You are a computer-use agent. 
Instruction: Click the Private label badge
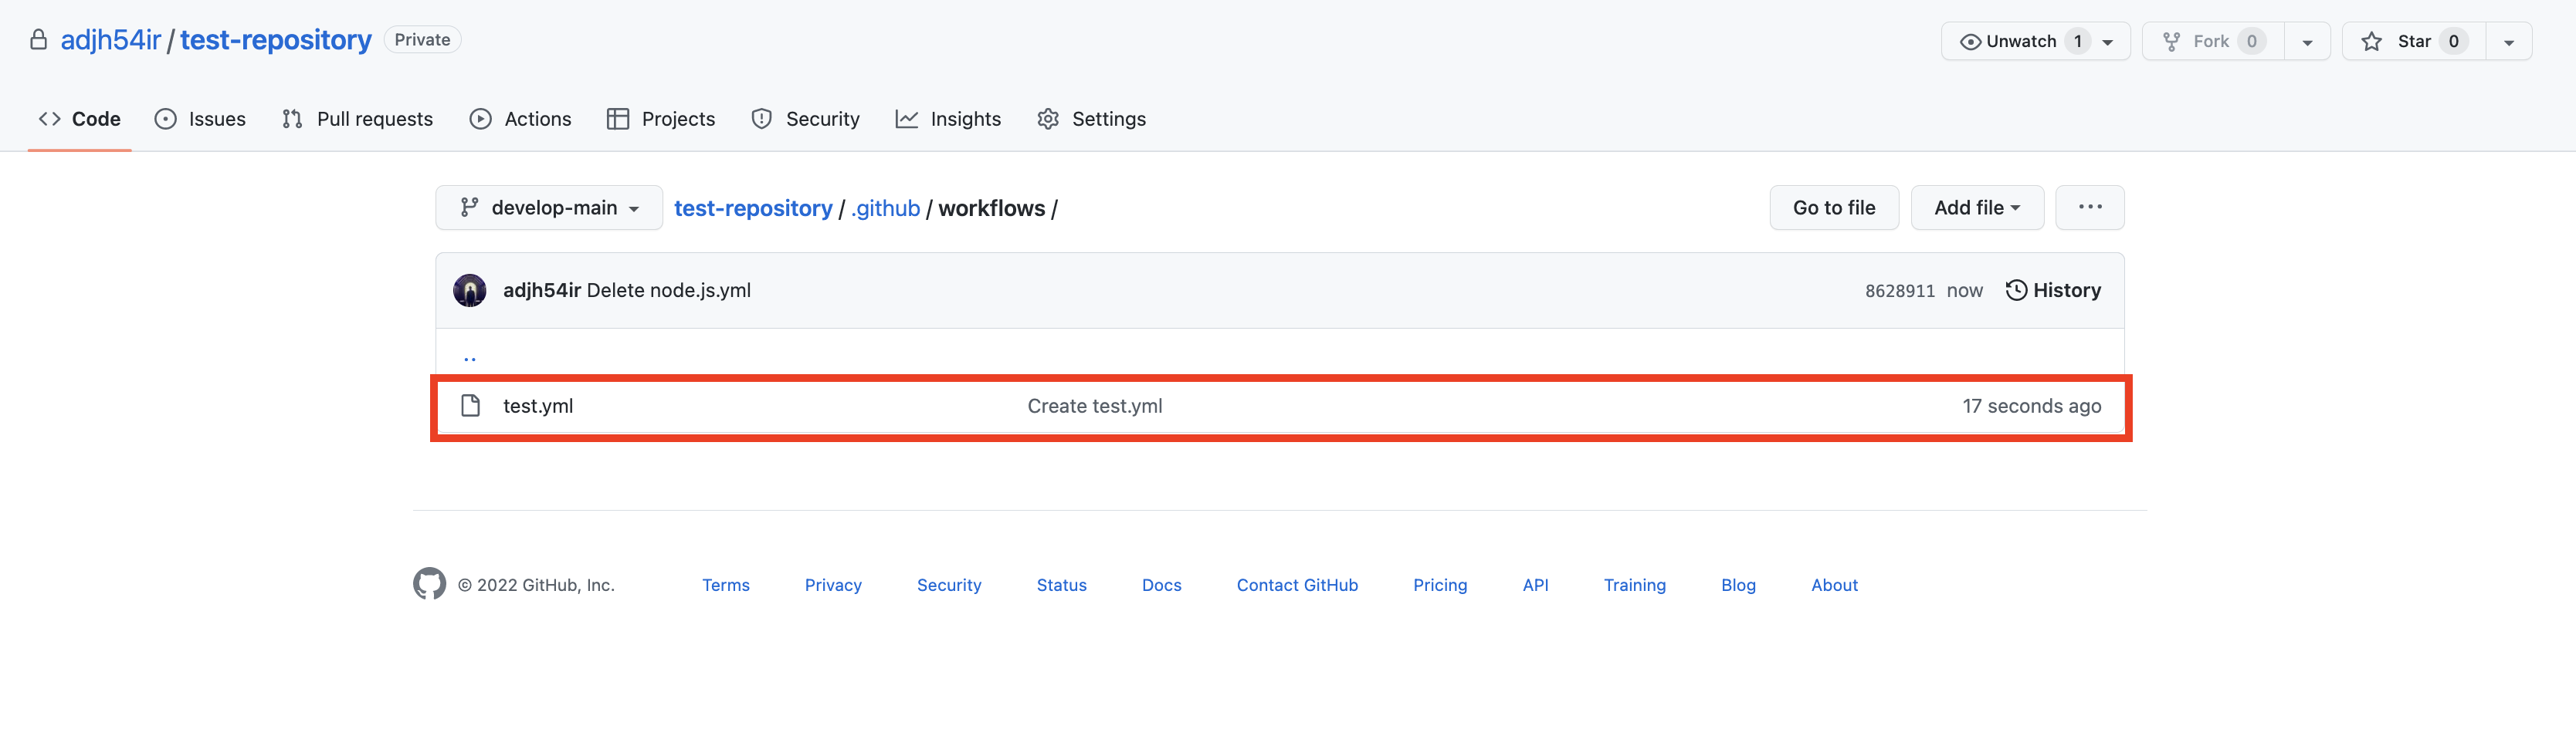click(422, 40)
